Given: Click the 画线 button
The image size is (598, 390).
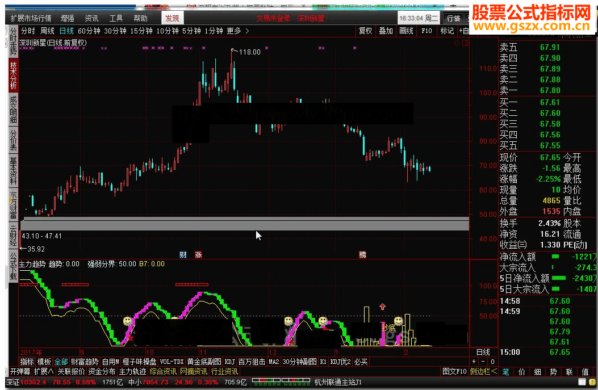Looking at the screenshot, I should [406, 31].
